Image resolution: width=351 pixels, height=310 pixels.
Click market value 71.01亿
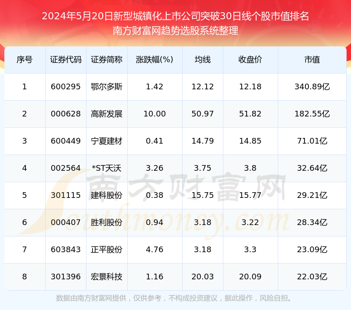pyautogui.click(x=312, y=141)
